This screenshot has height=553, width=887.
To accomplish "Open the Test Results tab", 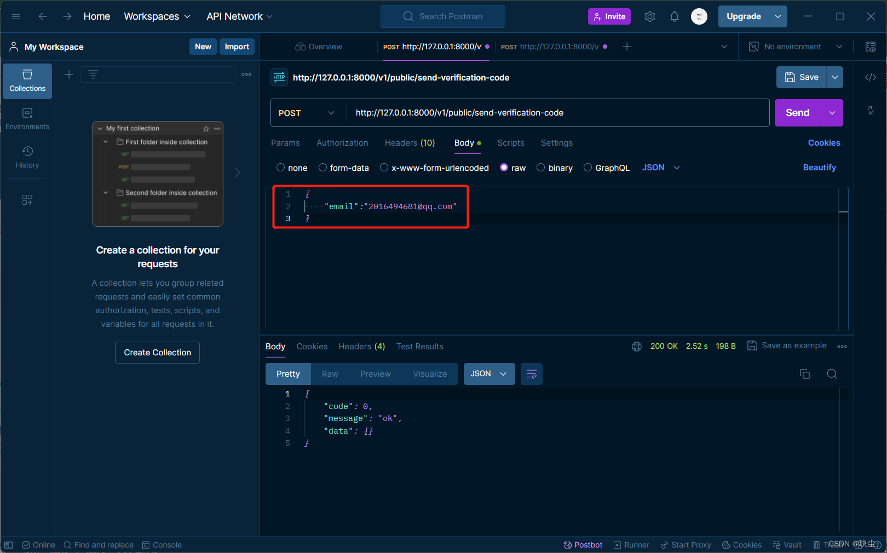I will point(420,347).
